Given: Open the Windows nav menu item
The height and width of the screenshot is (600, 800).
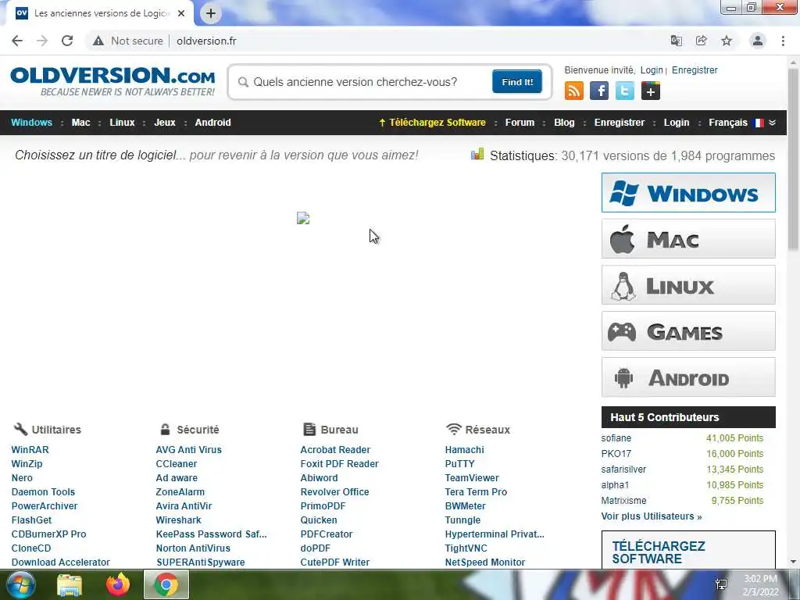Looking at the screenshot, I should [31, 123].
